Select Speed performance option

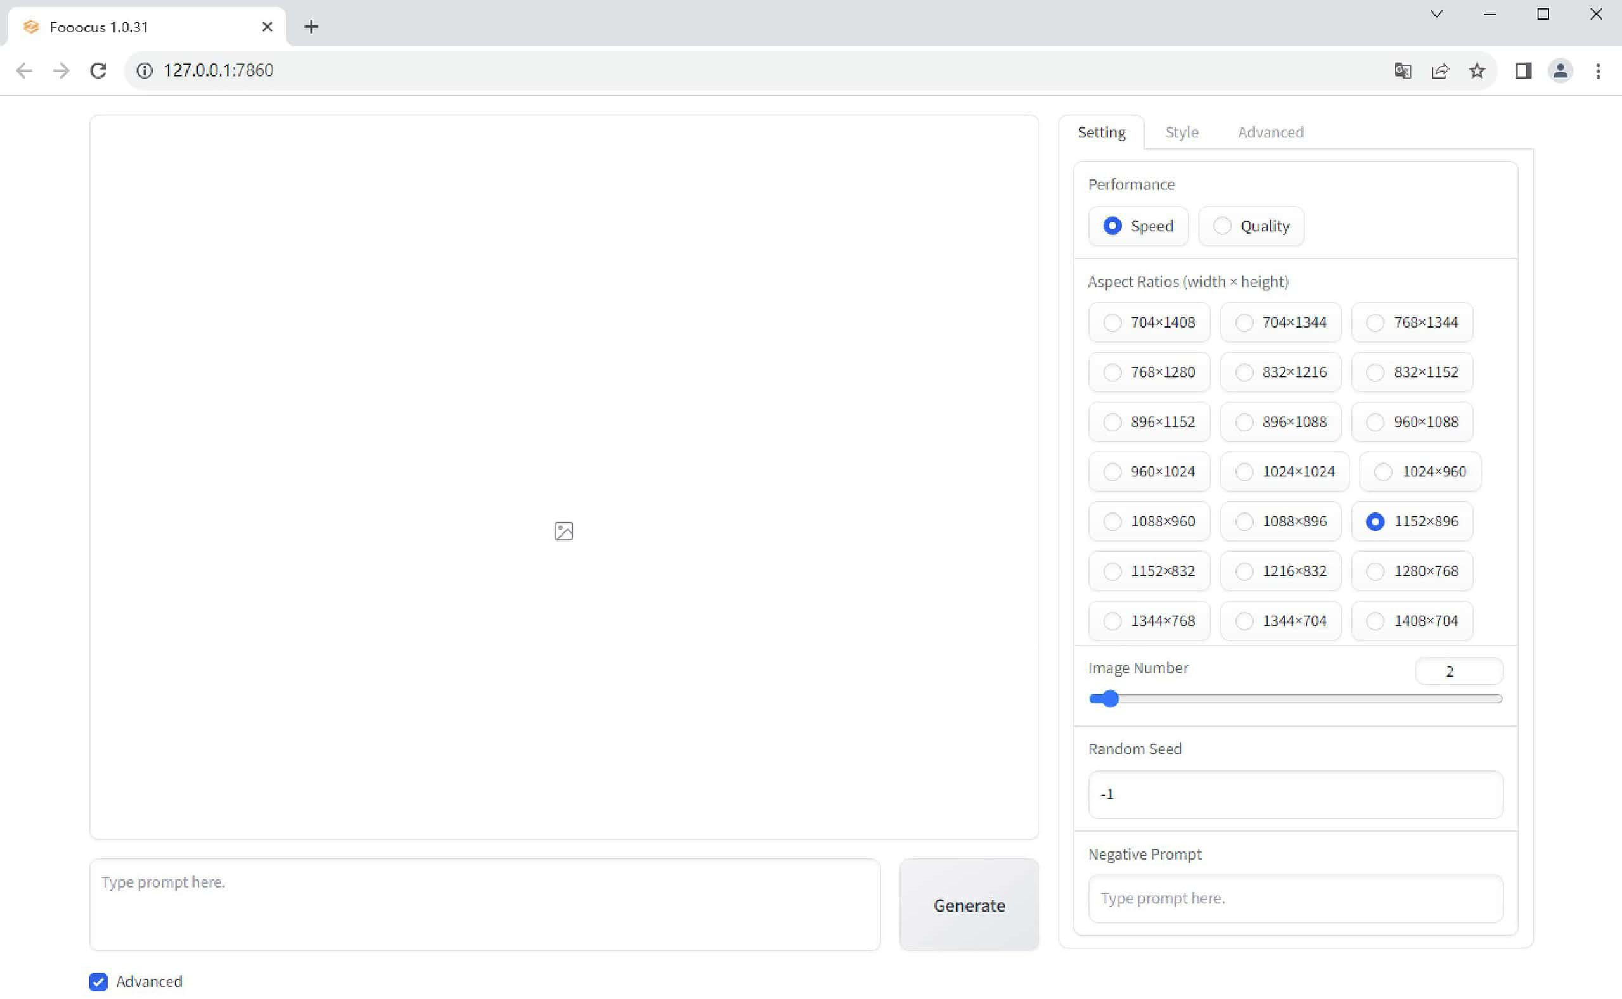point(1138,226)
